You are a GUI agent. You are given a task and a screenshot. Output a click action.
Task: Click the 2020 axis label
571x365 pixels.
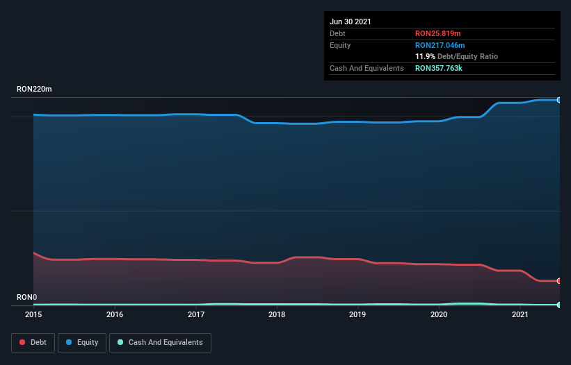point(439,314)
